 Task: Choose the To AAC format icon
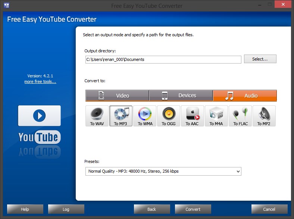coord(193,116)
